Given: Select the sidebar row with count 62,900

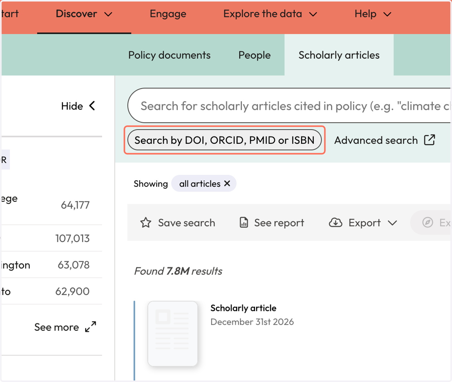Looking at the screenshot, I should tap(52, 291).
